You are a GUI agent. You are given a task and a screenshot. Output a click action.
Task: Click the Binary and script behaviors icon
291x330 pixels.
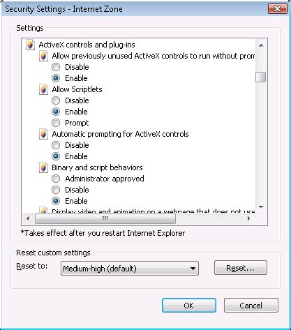point(43,167)
